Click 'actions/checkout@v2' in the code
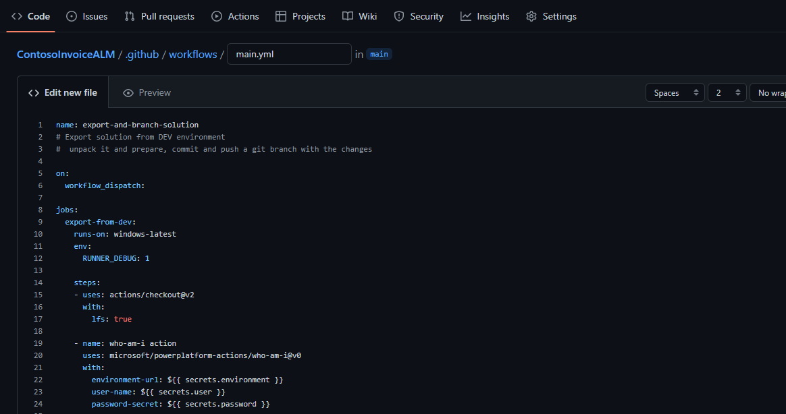This screenshot has height=414, width=786. tap(152, 295)
